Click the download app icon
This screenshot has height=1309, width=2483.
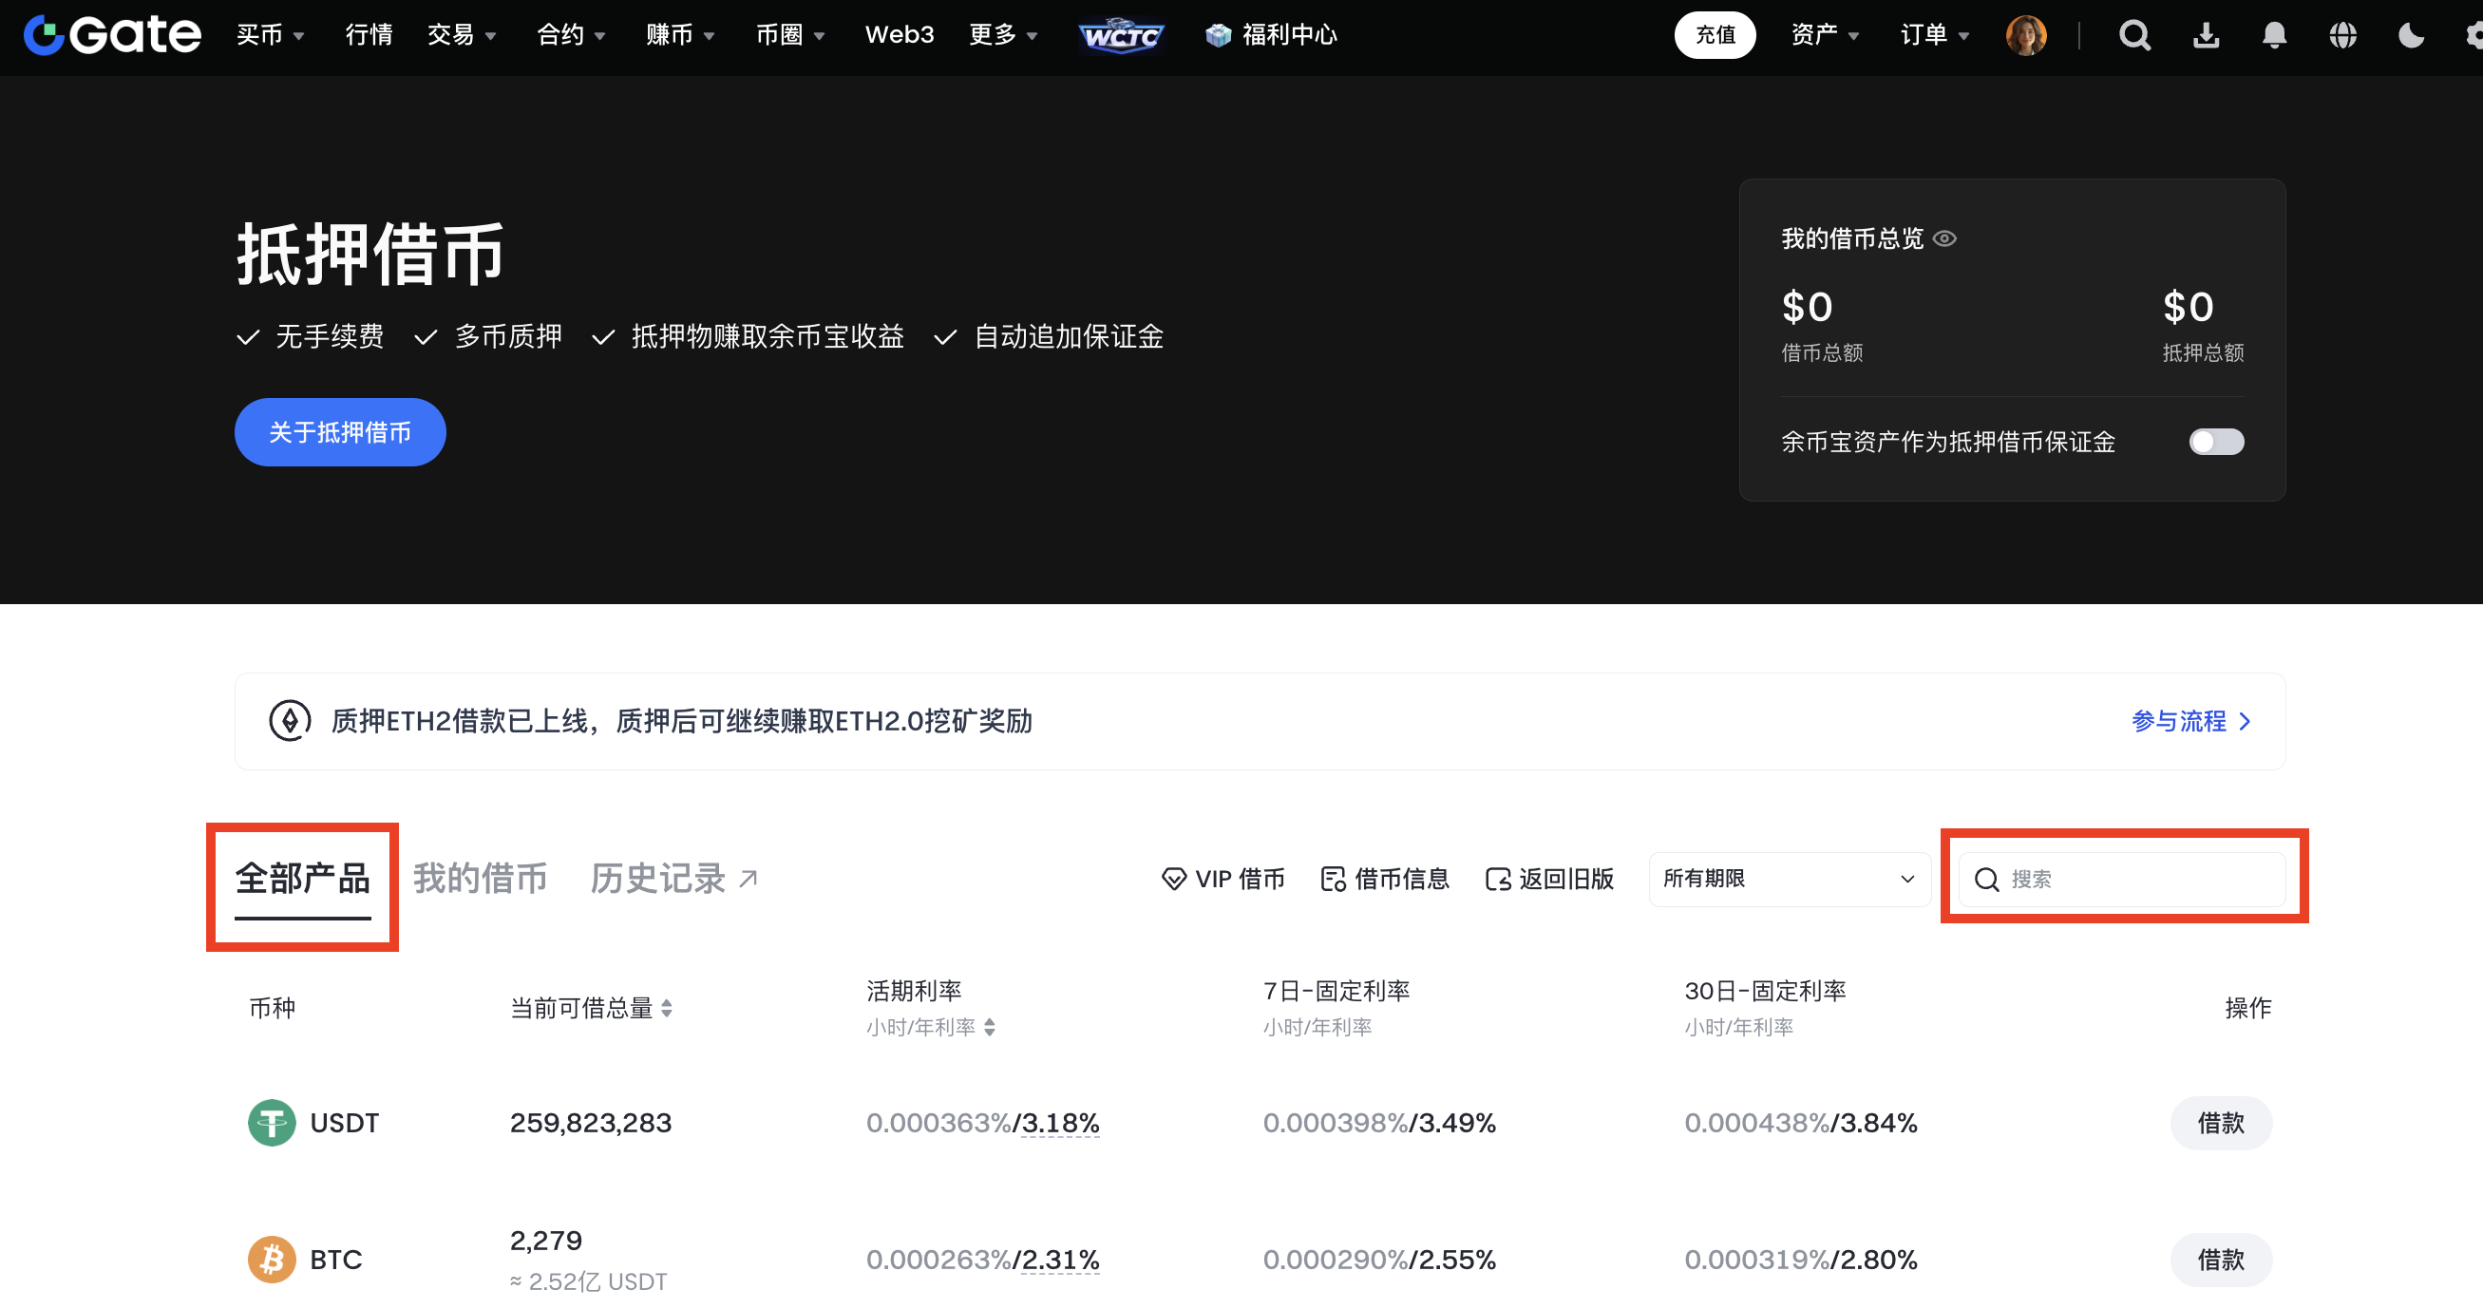pyautogui.click(x=2206, y=35)
